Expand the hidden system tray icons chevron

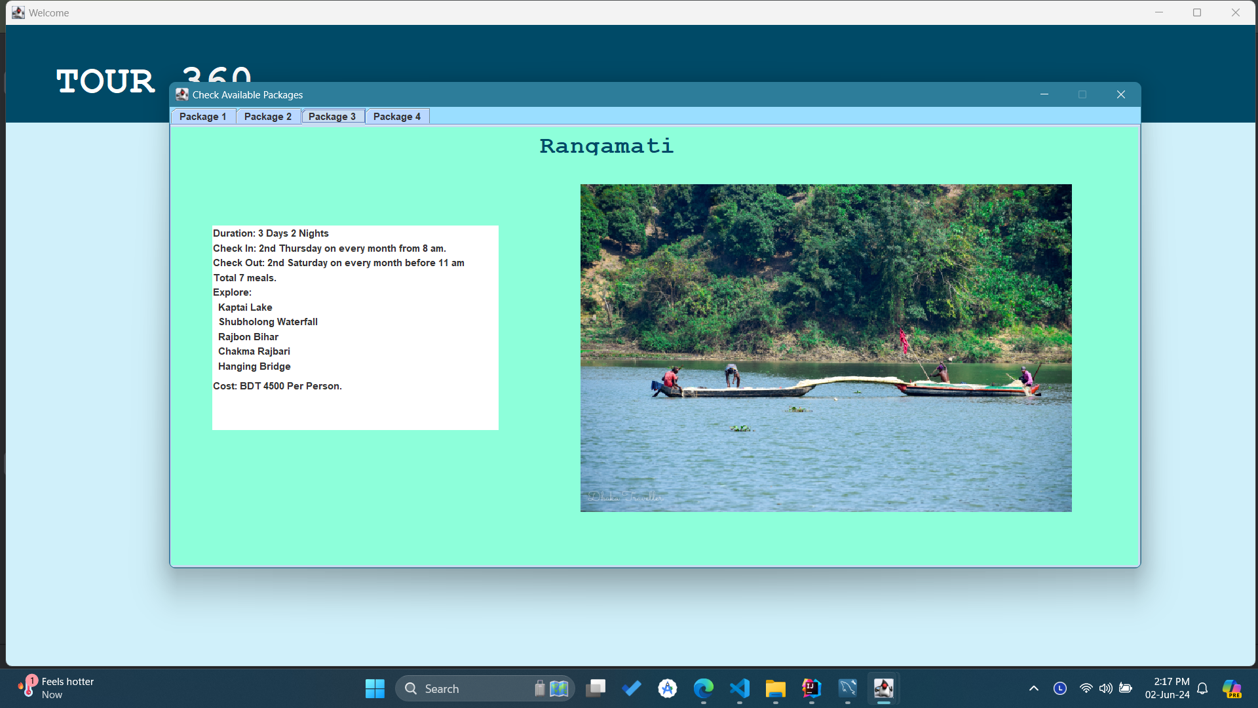(1033, 688)
